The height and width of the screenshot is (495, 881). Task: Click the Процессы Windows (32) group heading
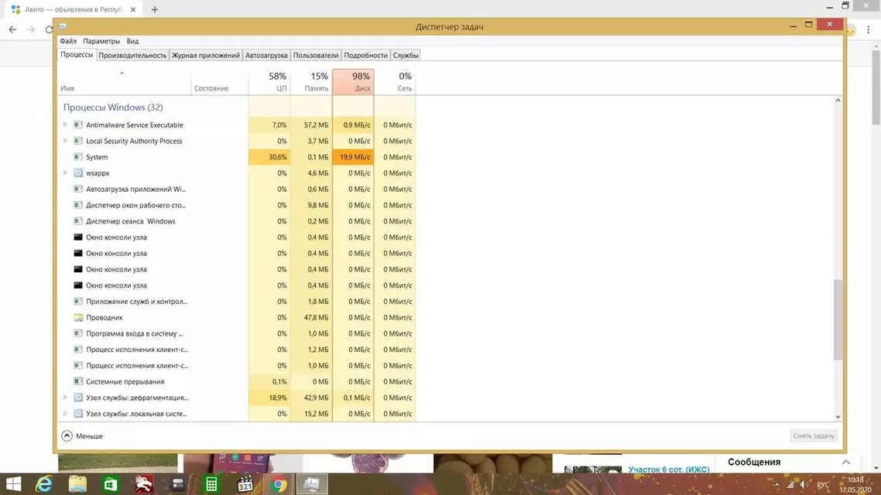[x=113, y=108]
